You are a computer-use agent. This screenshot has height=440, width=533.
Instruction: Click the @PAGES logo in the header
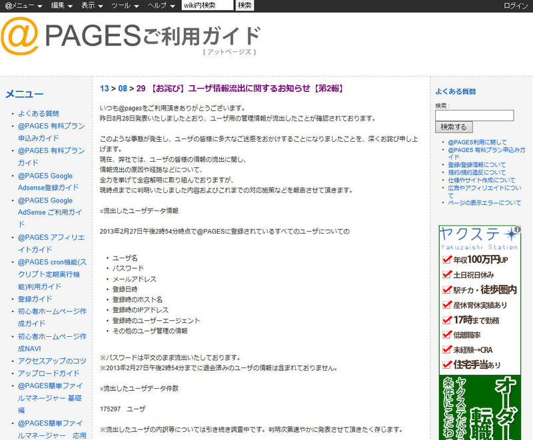click(131, 36)
